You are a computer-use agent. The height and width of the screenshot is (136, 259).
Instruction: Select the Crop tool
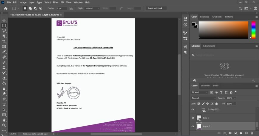point(4,41)
